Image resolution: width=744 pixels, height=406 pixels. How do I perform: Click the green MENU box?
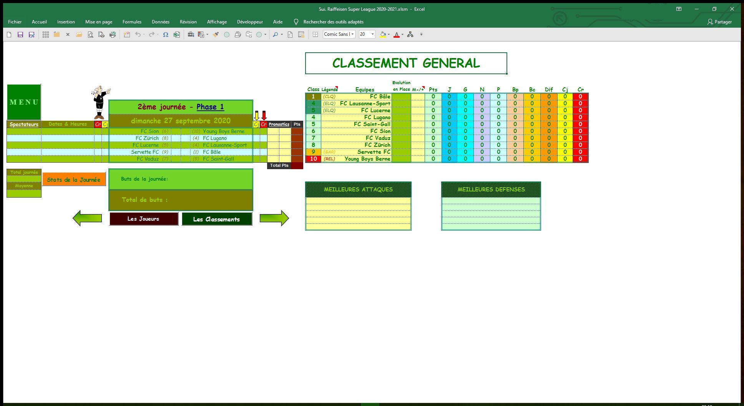[x=24, y=102]
